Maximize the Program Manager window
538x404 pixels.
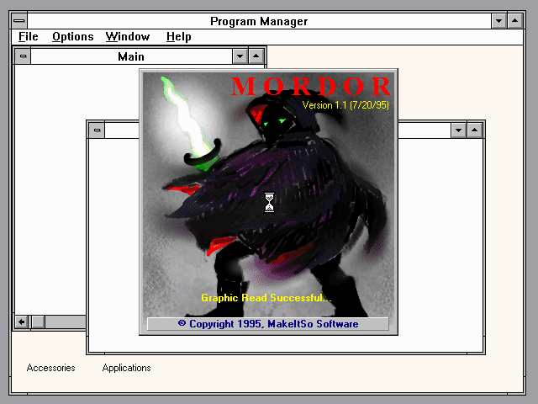515,21
